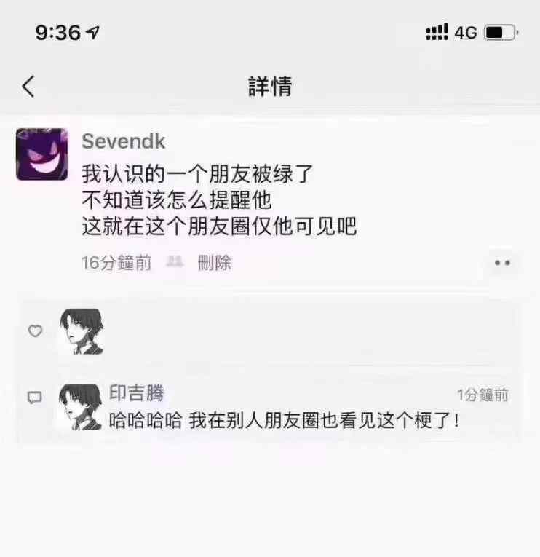This screenshot has height=557, width=540.
Task: Tap the heart like icon
Action: pyautogui.click(x=35, y=331)
